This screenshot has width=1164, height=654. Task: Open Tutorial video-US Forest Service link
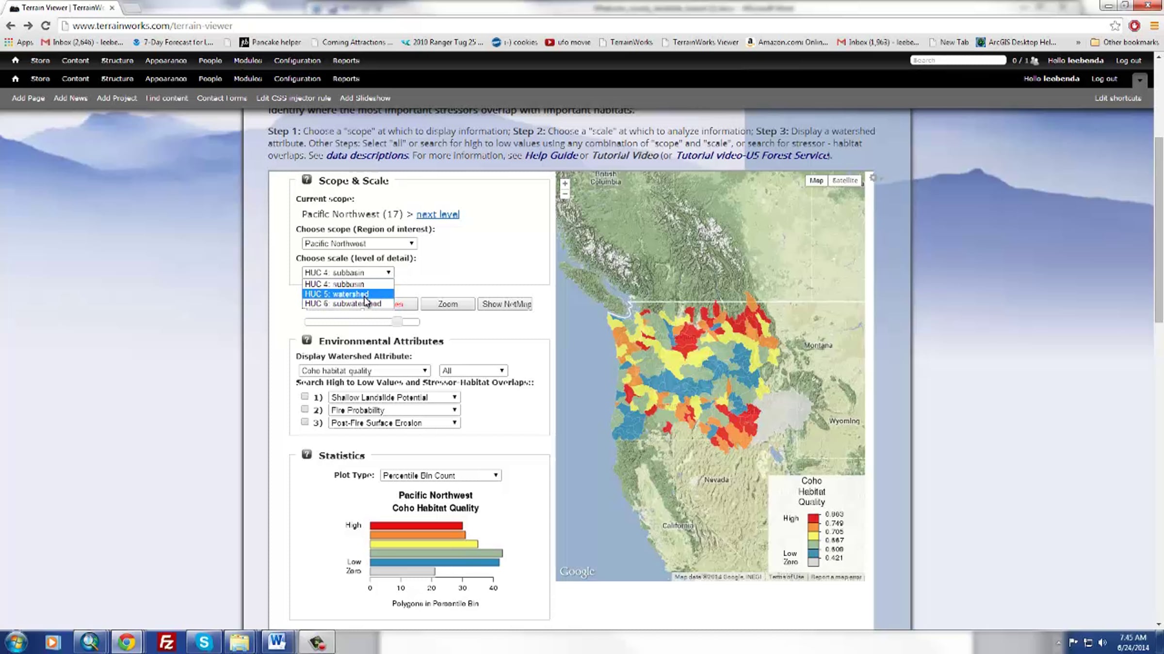(x=753, y=156)
